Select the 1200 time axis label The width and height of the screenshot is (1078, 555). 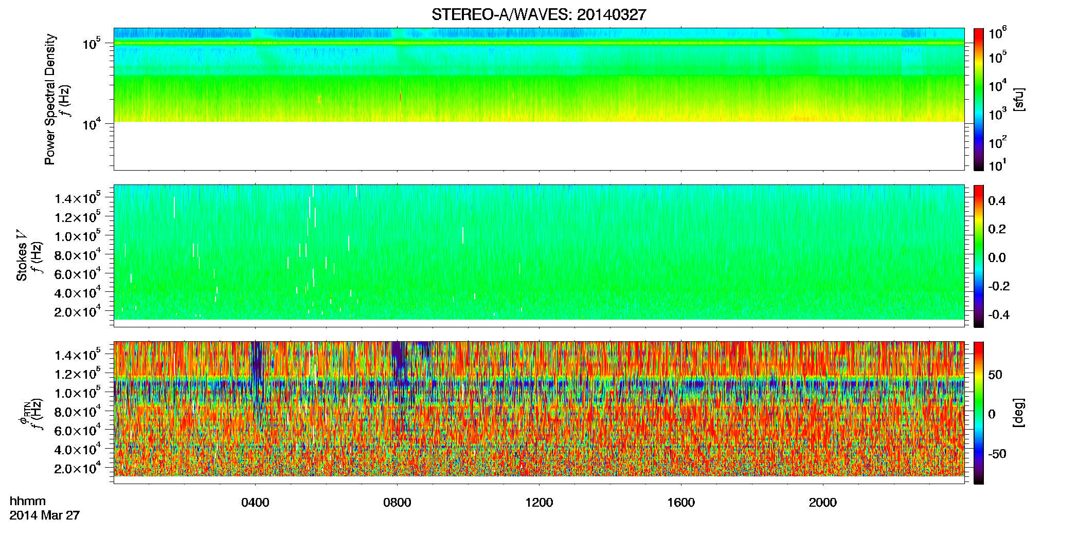pyautogui.click(x=539, y=503)
